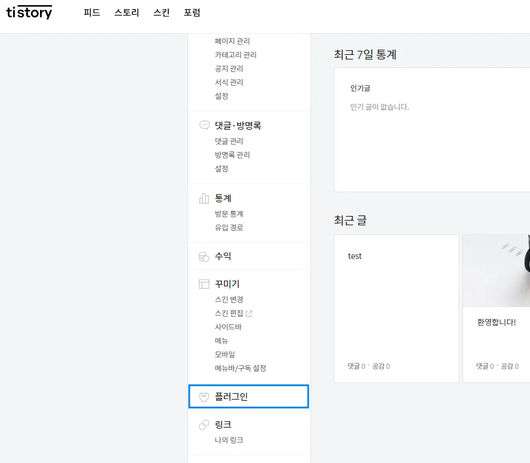Open 스킨 변경
The image size is (530, 463).
229,300
